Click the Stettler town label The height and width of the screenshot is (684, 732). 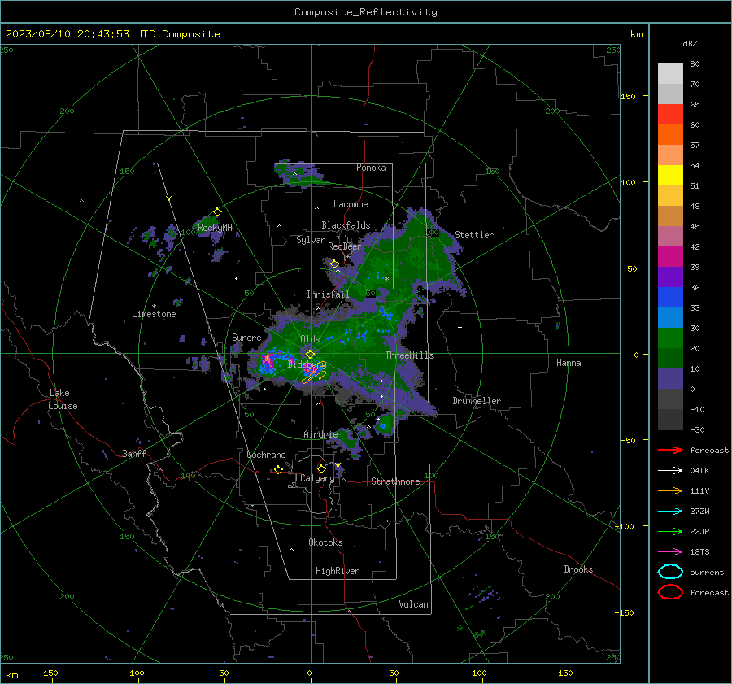pyautogui.click(x=474, y=235)
